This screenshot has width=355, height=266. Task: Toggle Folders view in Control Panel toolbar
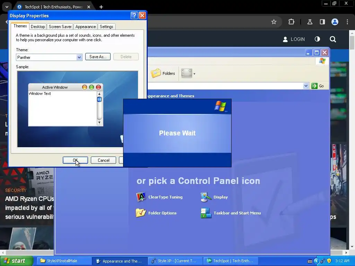163,73
